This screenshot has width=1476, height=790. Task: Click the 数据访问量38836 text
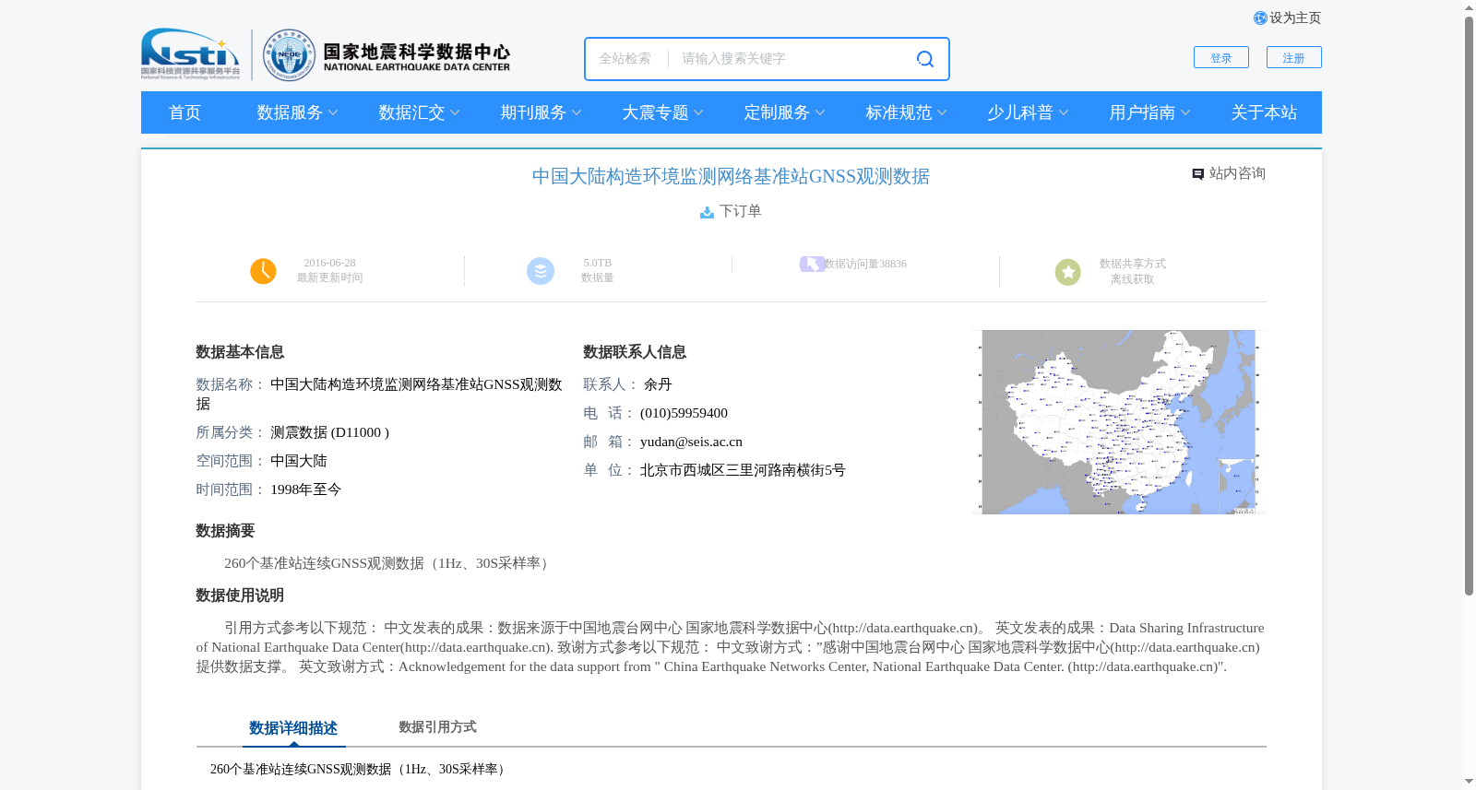(x=865, y=264)
